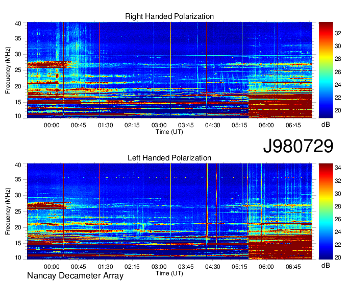The height and width of the screenshot is (282, 347).
Task: Click the 05:15 time tick under bottom plot
Action: tap(239, 267)
